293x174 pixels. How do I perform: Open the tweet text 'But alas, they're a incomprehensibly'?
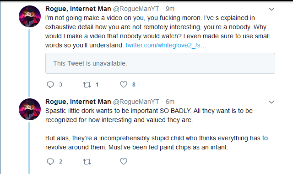(157, 143)
